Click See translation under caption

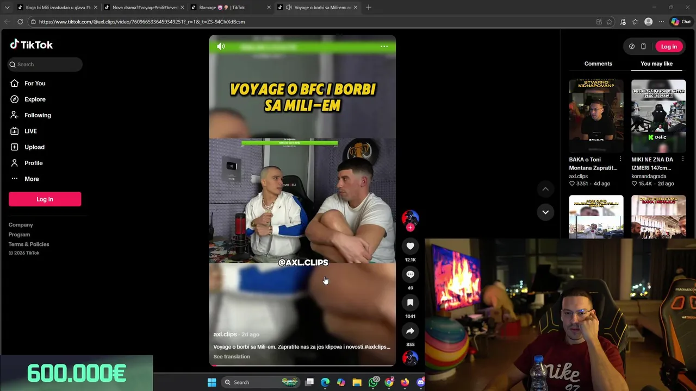(x=232, y=357)
